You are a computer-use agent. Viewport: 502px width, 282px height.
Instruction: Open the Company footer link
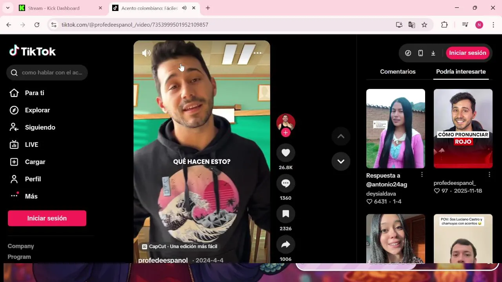21,246
